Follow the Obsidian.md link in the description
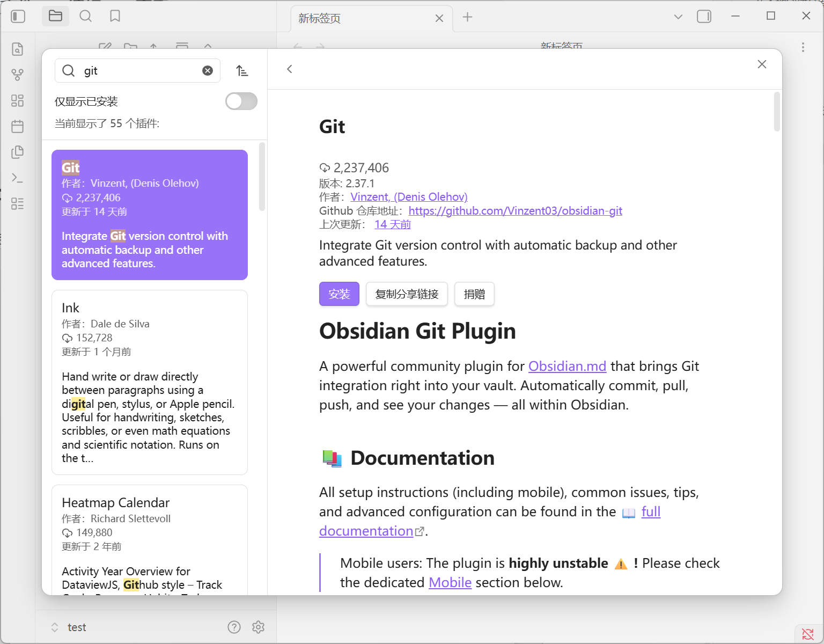 [567, 366]
